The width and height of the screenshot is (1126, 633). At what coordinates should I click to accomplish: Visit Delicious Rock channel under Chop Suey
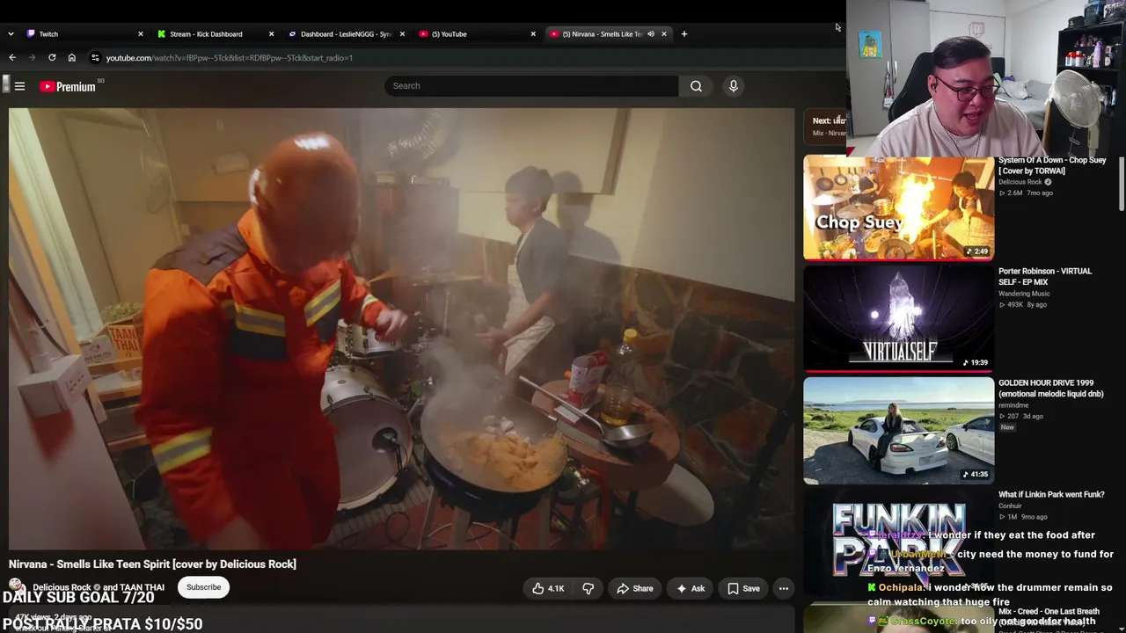pyautogui.click(x=1020, y=182)
